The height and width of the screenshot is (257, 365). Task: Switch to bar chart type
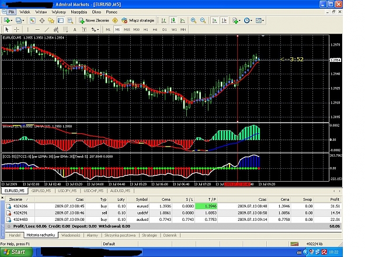164,20
